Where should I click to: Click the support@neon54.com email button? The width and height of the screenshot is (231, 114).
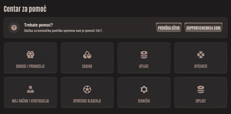tap(203, 28)
